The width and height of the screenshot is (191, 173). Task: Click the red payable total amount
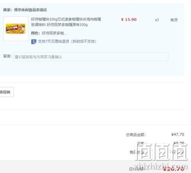pos(173,169)
